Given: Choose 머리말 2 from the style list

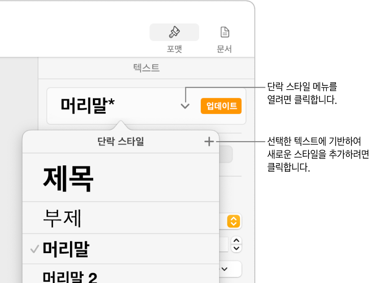Looking at the screenshot, I should tap(71, 276).
